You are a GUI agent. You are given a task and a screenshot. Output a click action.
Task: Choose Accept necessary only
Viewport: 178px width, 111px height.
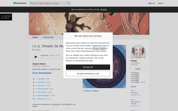[88, 74]
